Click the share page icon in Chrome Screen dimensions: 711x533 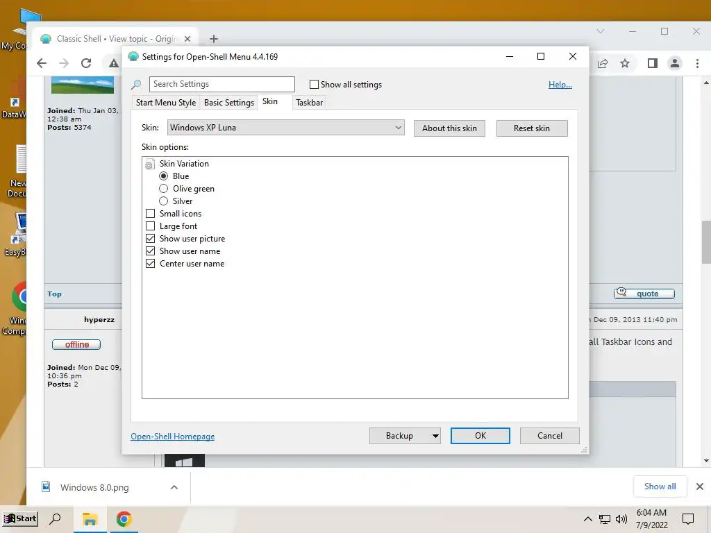[x=603, y=63]
